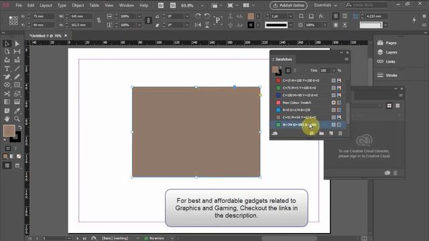Open Swatches panel flyout menu

click(x=347, y=60)
